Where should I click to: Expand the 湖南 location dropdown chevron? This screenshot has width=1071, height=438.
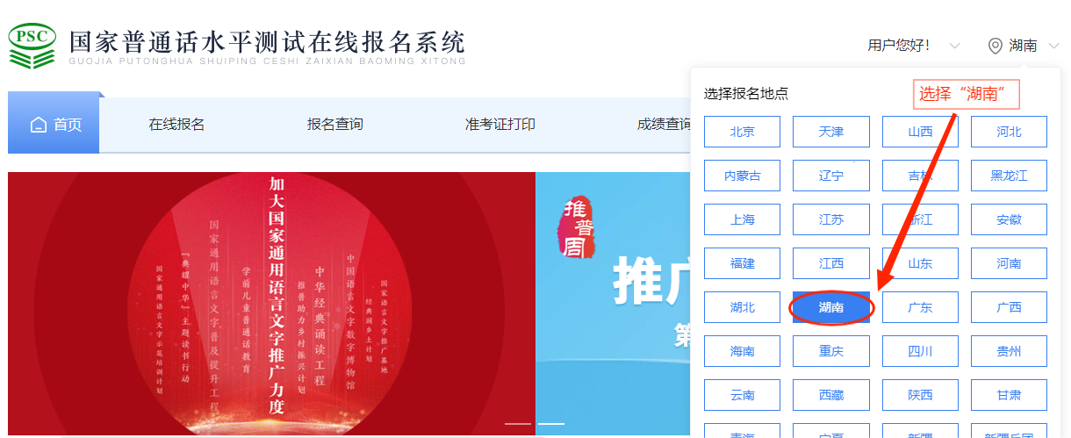1053,46
